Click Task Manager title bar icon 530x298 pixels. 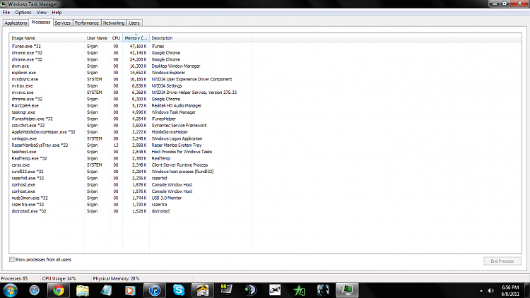4,4
